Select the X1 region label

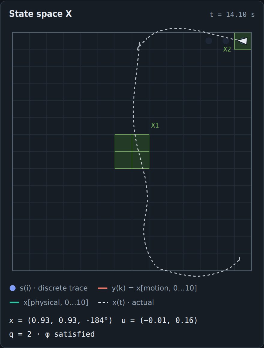click(155, 125)
